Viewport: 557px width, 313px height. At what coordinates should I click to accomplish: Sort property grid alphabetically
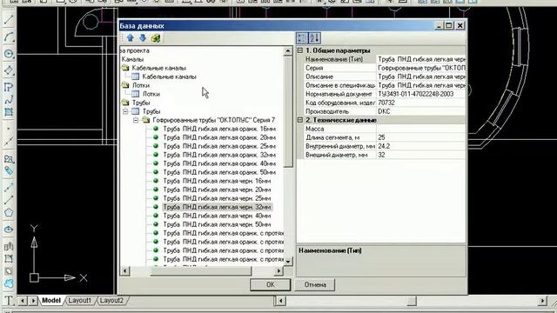click(x=314, y=38)
